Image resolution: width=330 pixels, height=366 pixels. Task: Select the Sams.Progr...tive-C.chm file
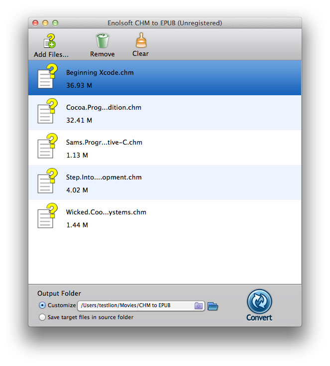pos(165,148)
